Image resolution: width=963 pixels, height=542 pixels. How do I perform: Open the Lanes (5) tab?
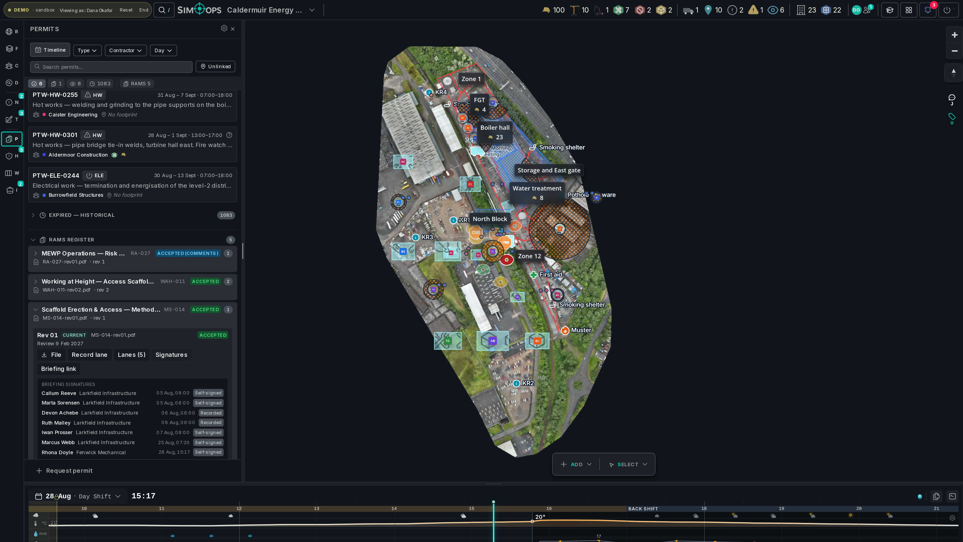(132, 355)
